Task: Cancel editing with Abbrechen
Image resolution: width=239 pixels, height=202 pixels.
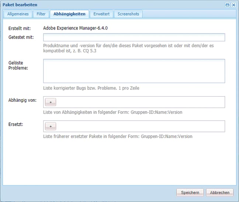Action: tap(220, 192)
